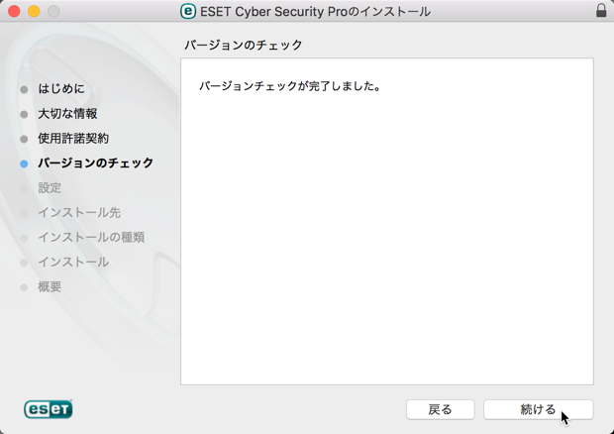Select the バージョンのチェック sidebar step

[x=95, y=163]
